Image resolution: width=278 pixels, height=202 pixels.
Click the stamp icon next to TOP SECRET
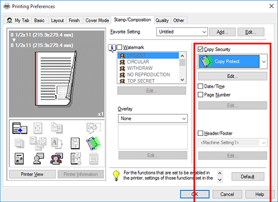(122, 81)
